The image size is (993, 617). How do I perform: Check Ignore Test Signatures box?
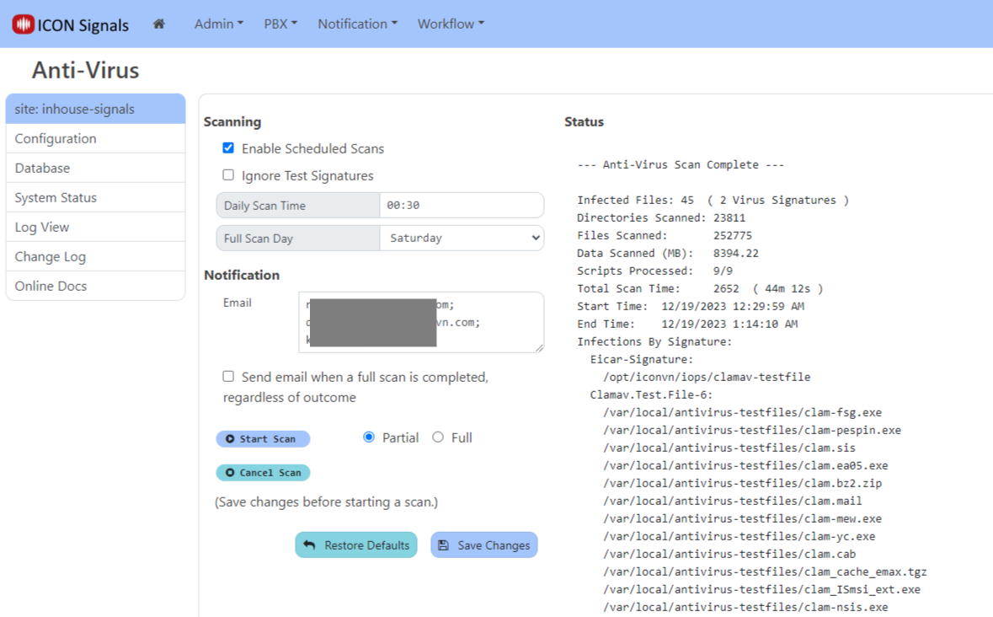(x=228, y=175)
